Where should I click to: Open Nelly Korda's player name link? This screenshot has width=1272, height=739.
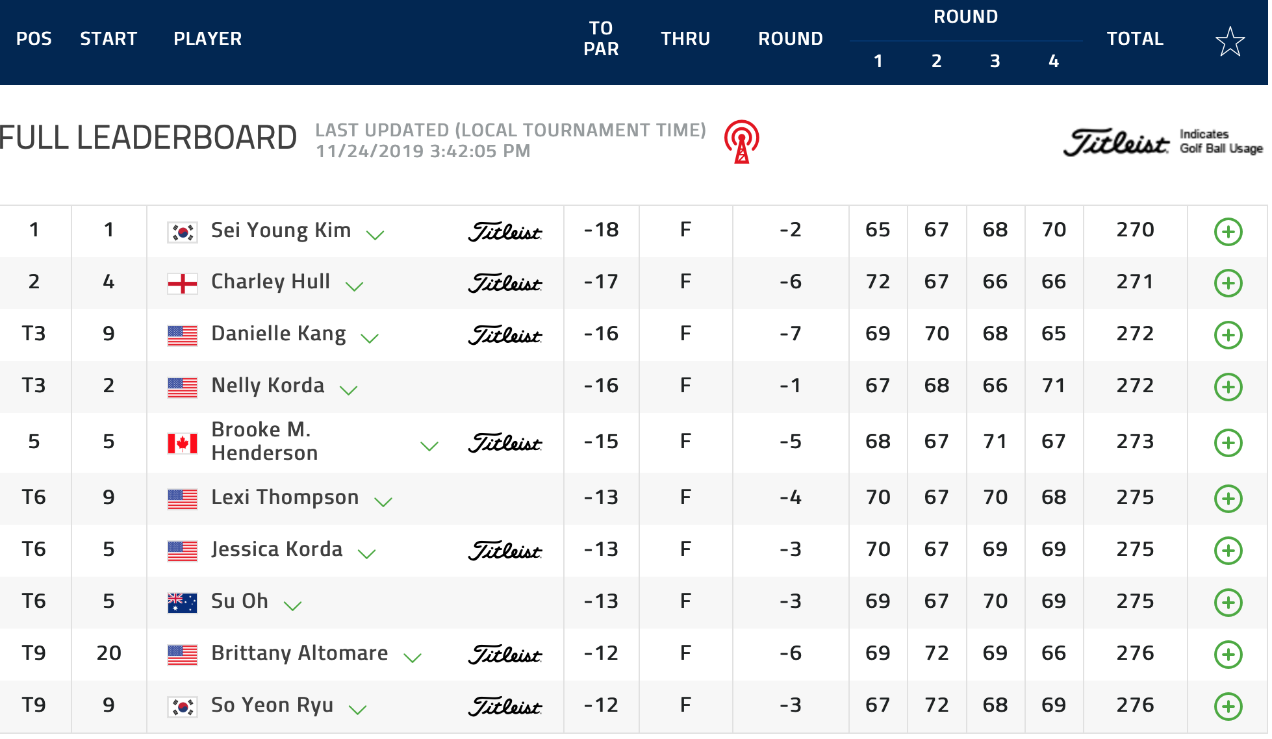268,386
